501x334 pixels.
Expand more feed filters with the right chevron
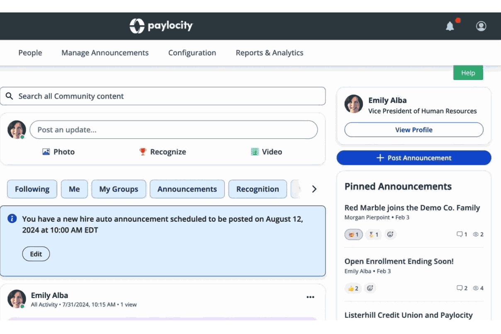(x=314, y=189)
